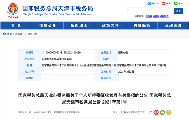Open the 客户端 client app icon
The height and width of the screenshot is (119, 189).
(x=149, y=3)
